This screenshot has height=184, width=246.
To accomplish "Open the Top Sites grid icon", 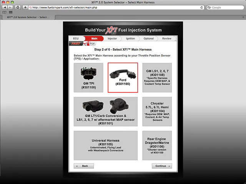I will coord(10,12).
